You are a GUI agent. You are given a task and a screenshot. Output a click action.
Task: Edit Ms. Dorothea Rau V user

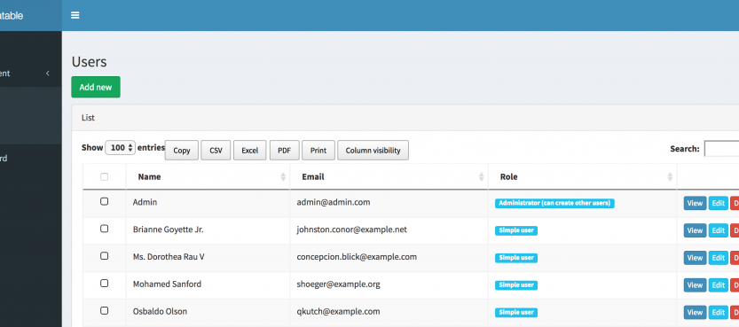tap(718, 258)
